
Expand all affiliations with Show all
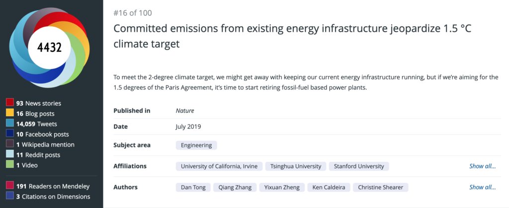pos(482,166)
